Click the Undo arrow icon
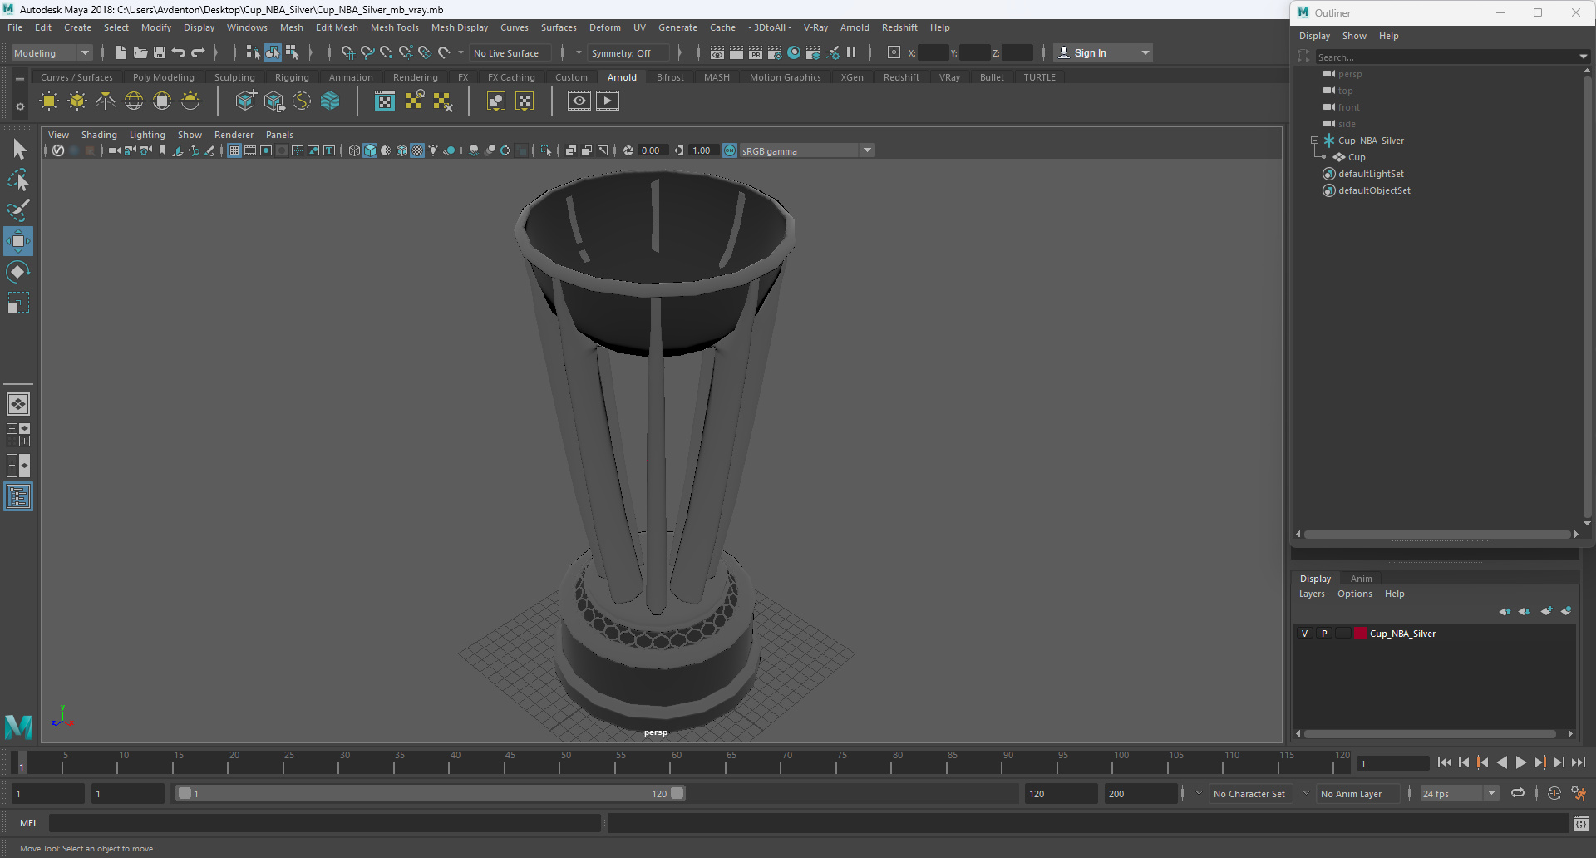The height and width of the screenshot is (858, 1596). pyautogui.click(x=179, y=52)
